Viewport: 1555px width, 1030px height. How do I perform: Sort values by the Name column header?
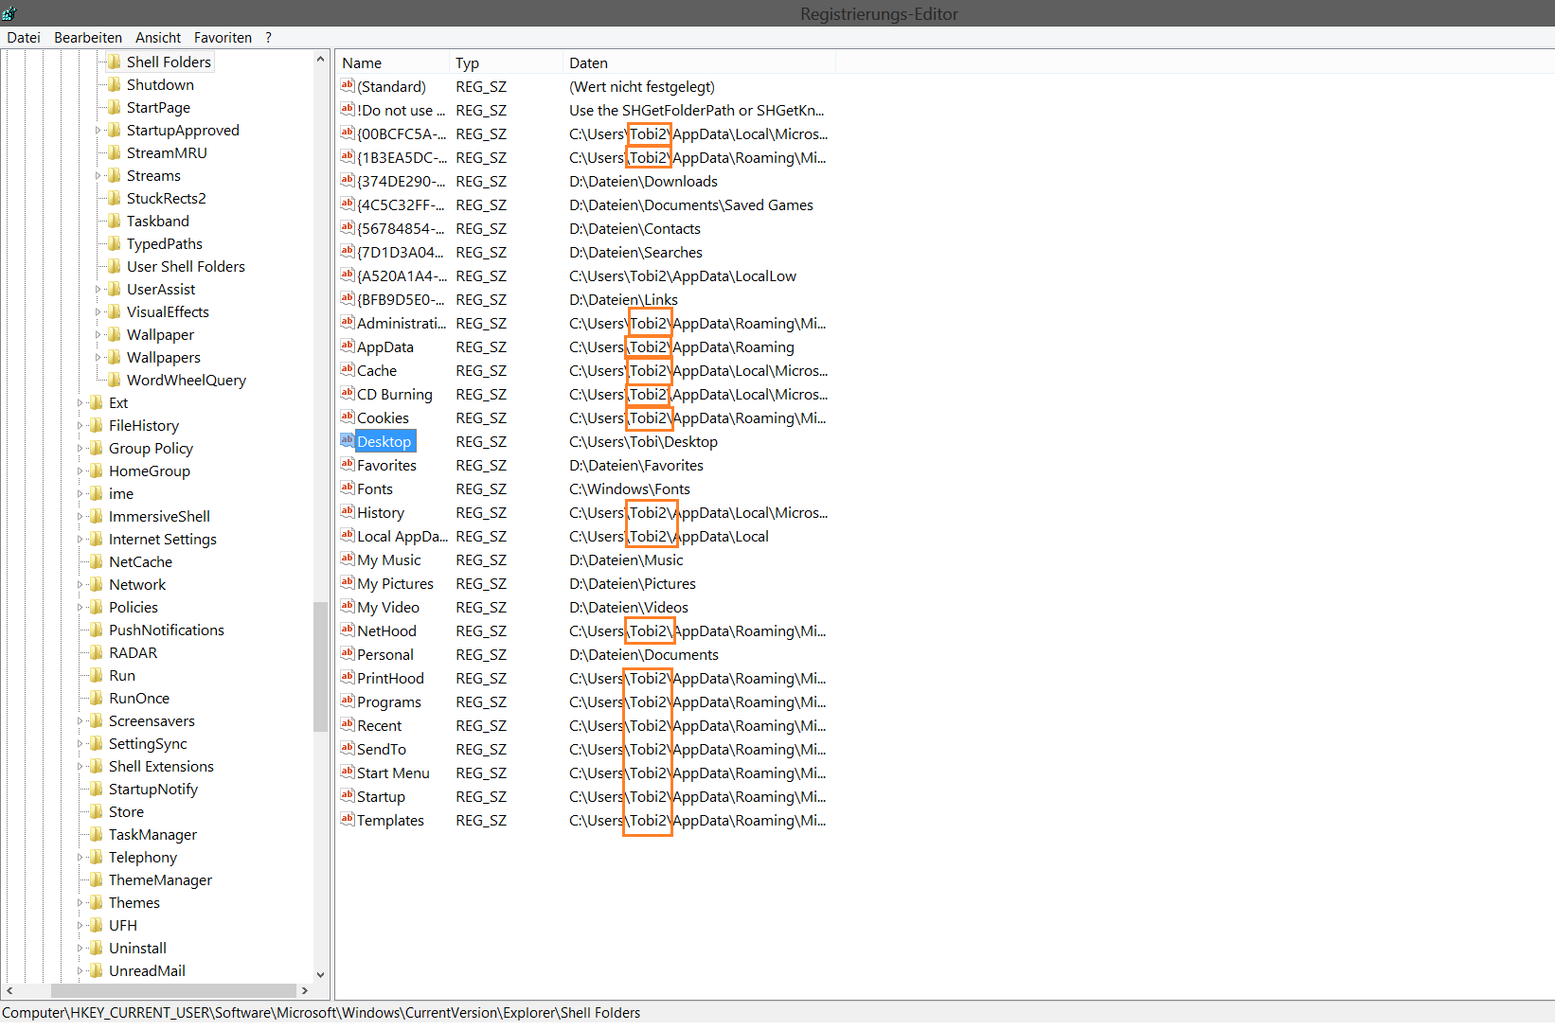pyautogui.click(x=392, y=62)
